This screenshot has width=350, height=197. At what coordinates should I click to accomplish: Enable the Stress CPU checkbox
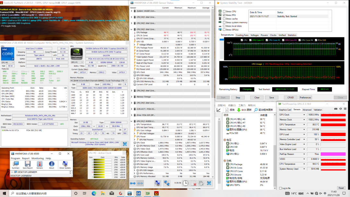point(225,12)
